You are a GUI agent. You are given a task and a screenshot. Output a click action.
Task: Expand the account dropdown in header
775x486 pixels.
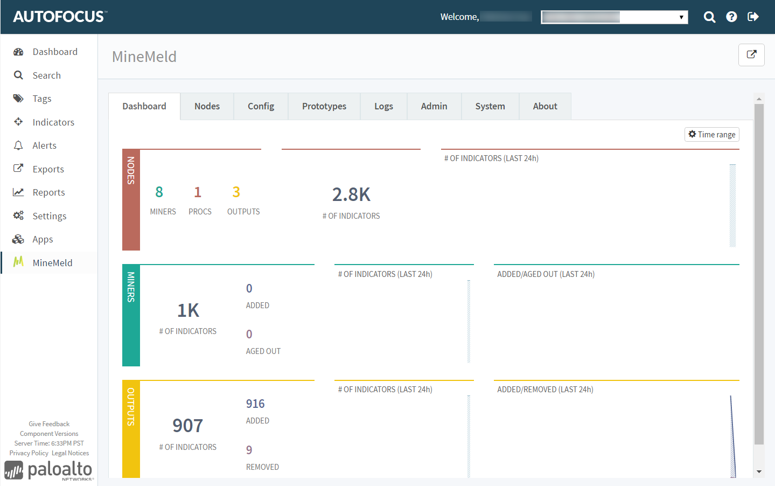(614, 17)
